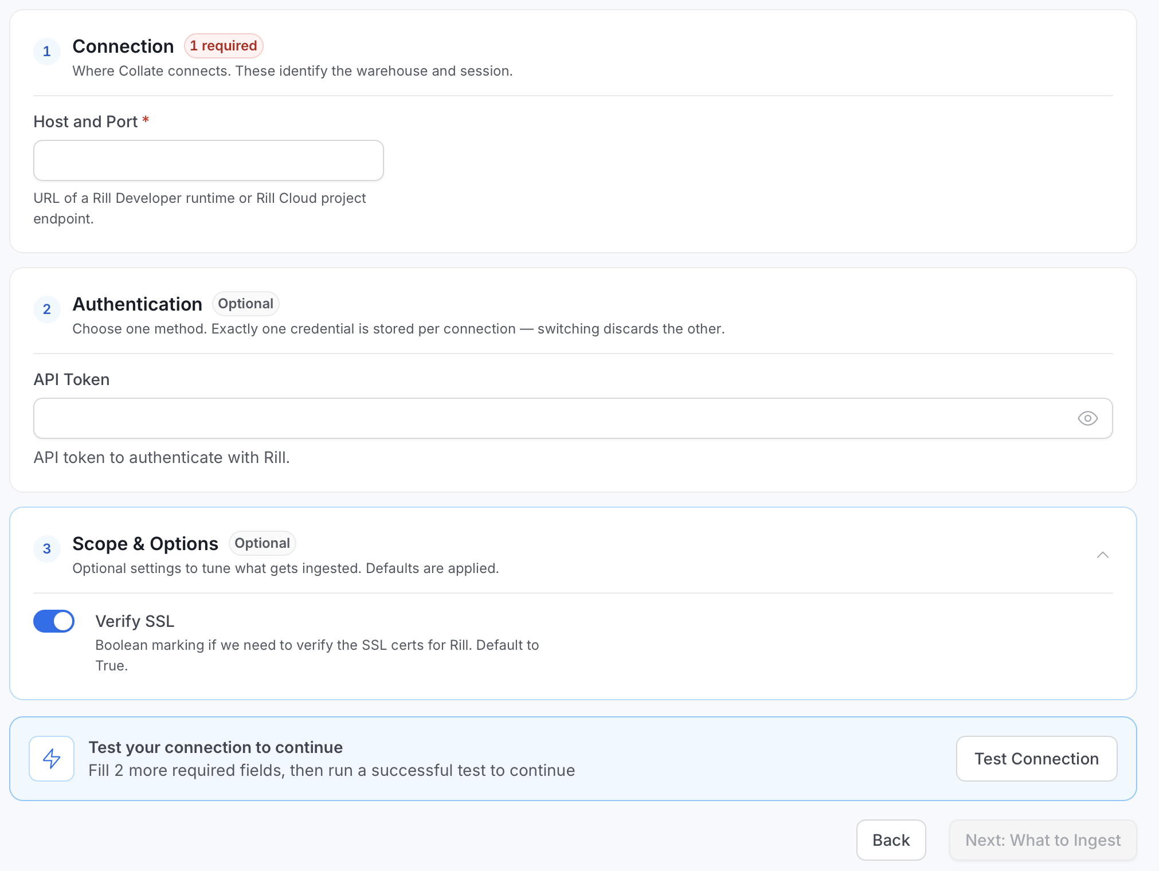This screenshot has height=871, width=1159.
Task: Go Back to the previous step
Action: [x=891, y=840]
